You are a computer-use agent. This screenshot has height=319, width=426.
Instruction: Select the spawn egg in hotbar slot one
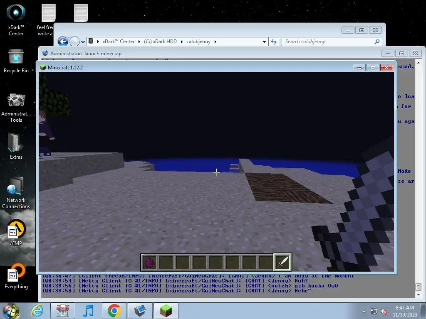(149, 262)
